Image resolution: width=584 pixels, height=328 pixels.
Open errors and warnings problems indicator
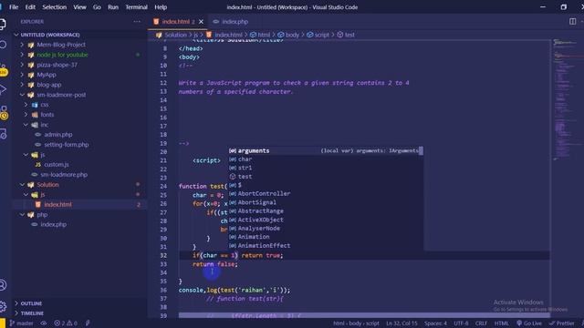point(66,323)
